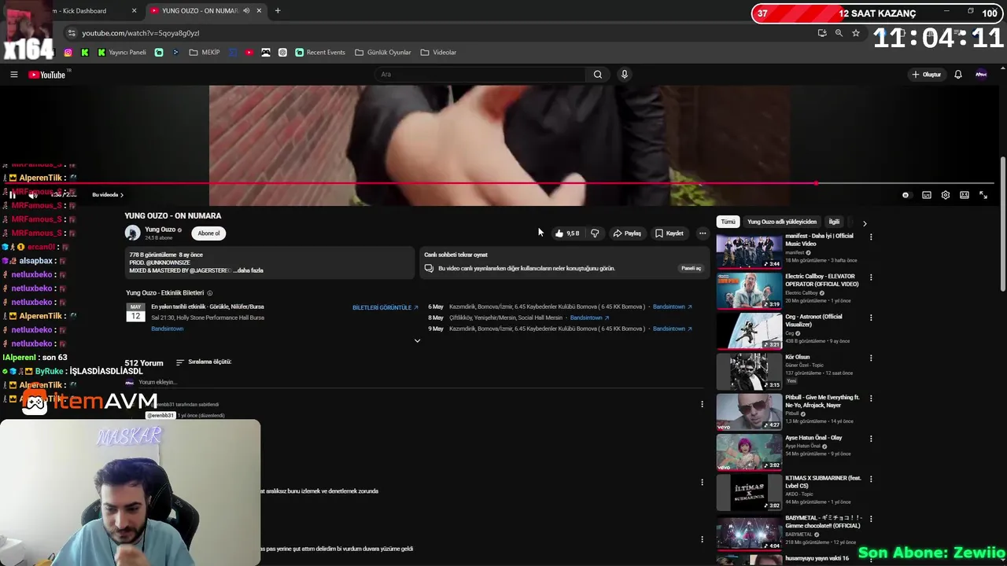Toggle the player subtitles icon
Image resolution: width=1007 pixels, height=566 pixels.
(x=927, y=195)
